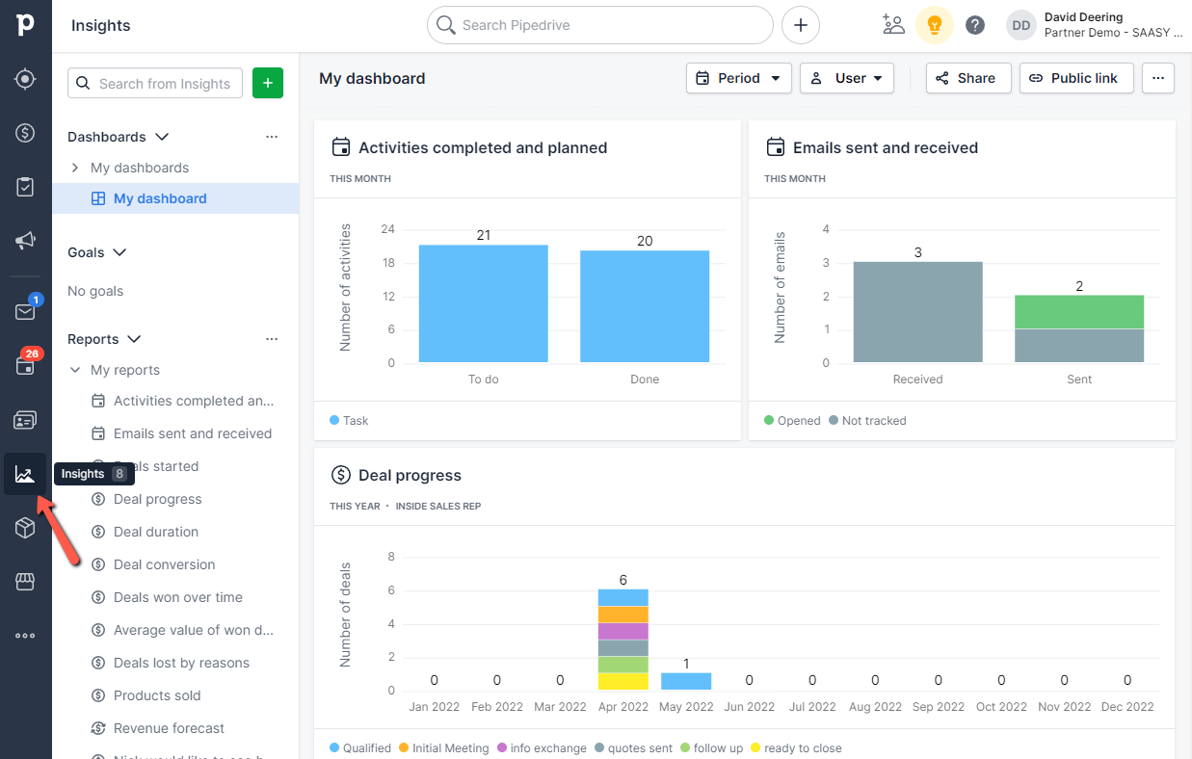Open More ellipsis icon in sidebar
1192x759 pixels.
point(25,636)
